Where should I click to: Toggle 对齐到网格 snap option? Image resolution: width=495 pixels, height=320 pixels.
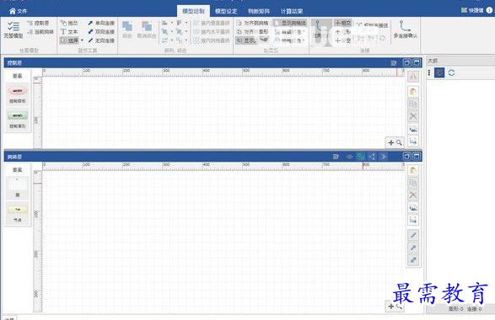click(252, 23)
